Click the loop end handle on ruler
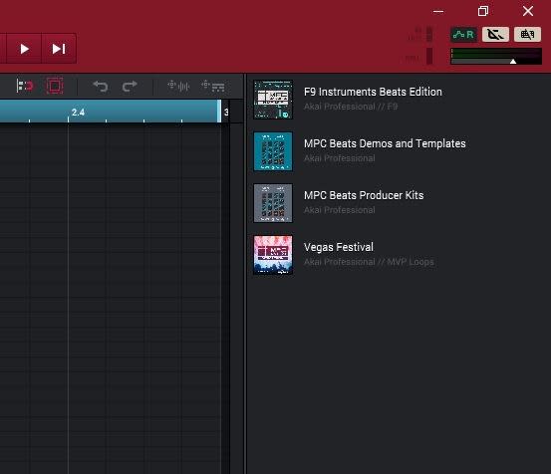Screen dimensions: 551x474 point(219,111)
